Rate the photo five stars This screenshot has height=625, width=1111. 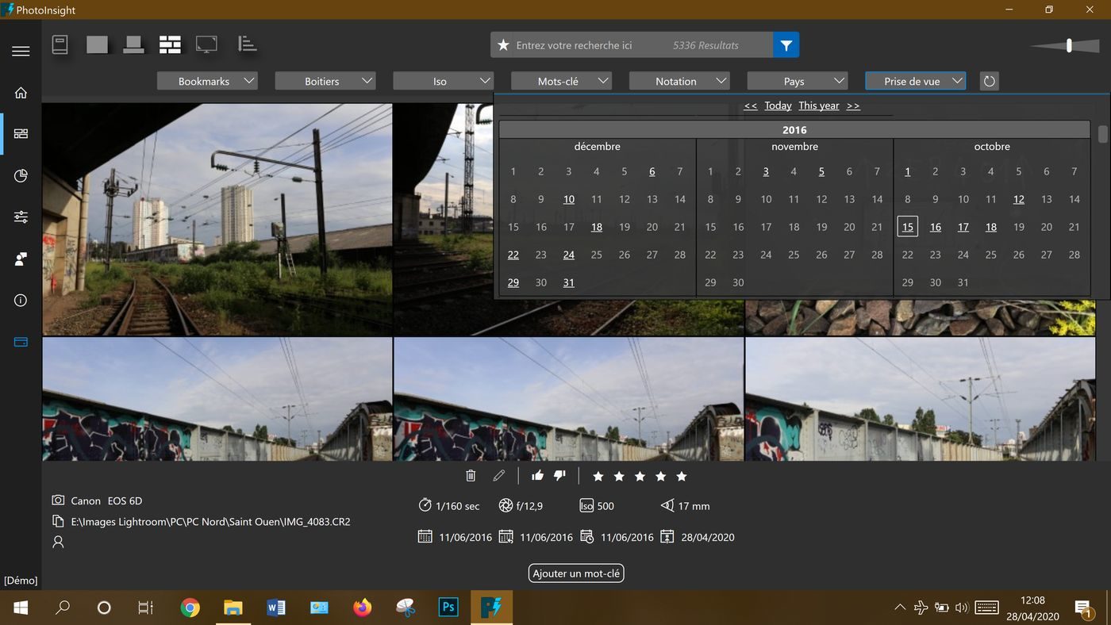coord(680,476)
